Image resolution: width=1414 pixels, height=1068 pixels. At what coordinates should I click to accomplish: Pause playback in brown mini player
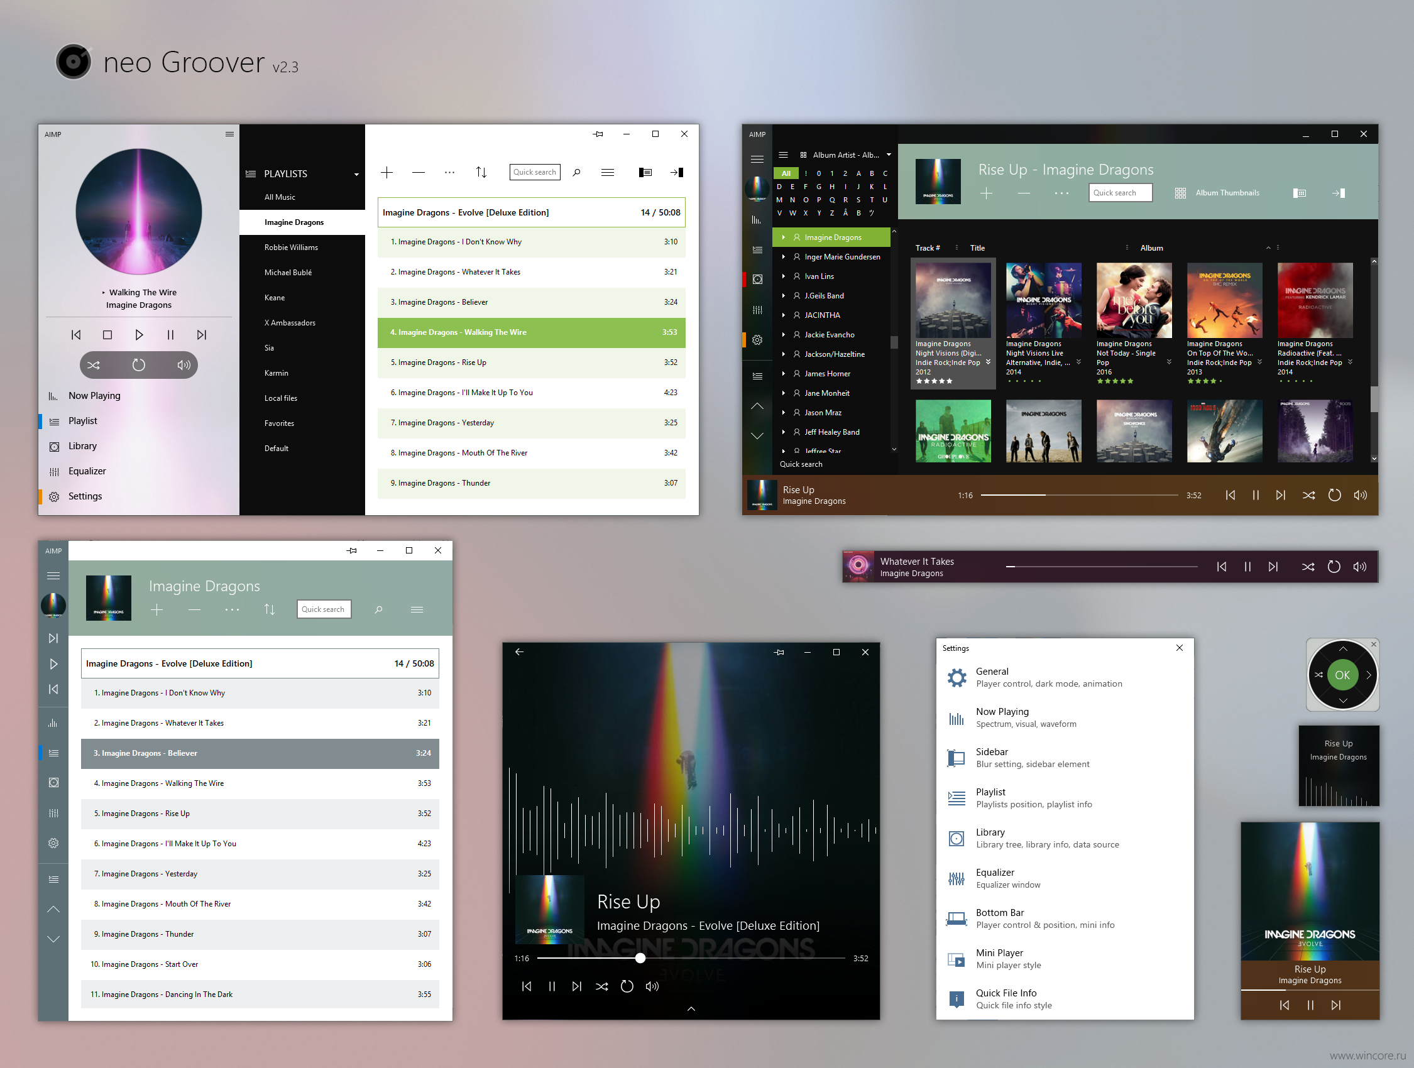1310,1005
